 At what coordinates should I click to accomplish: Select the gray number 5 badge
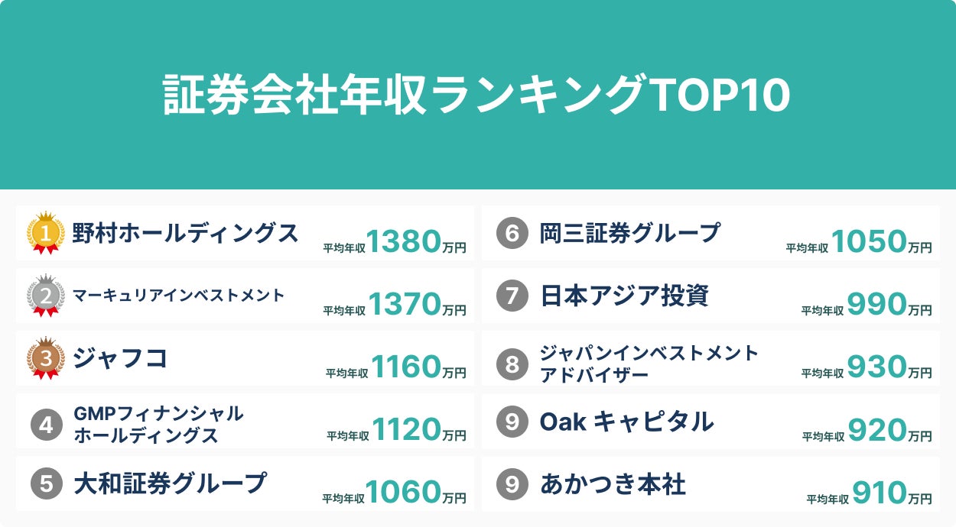(47, 483)
